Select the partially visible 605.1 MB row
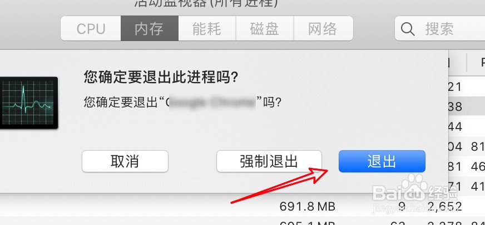The width and height of the screenshot is (485, 225). click(x=242, y=221)
